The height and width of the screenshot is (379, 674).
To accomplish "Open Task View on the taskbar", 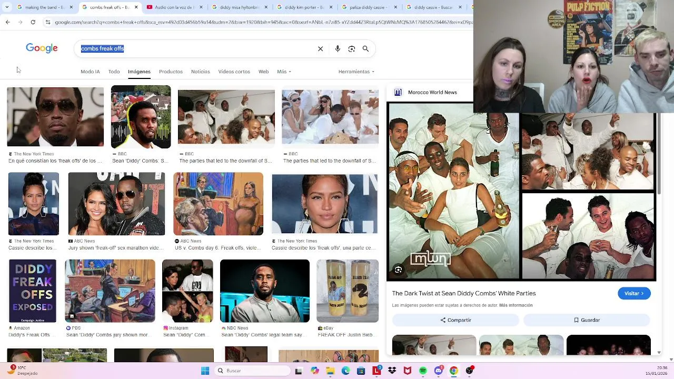I will (x=299, y=371).
